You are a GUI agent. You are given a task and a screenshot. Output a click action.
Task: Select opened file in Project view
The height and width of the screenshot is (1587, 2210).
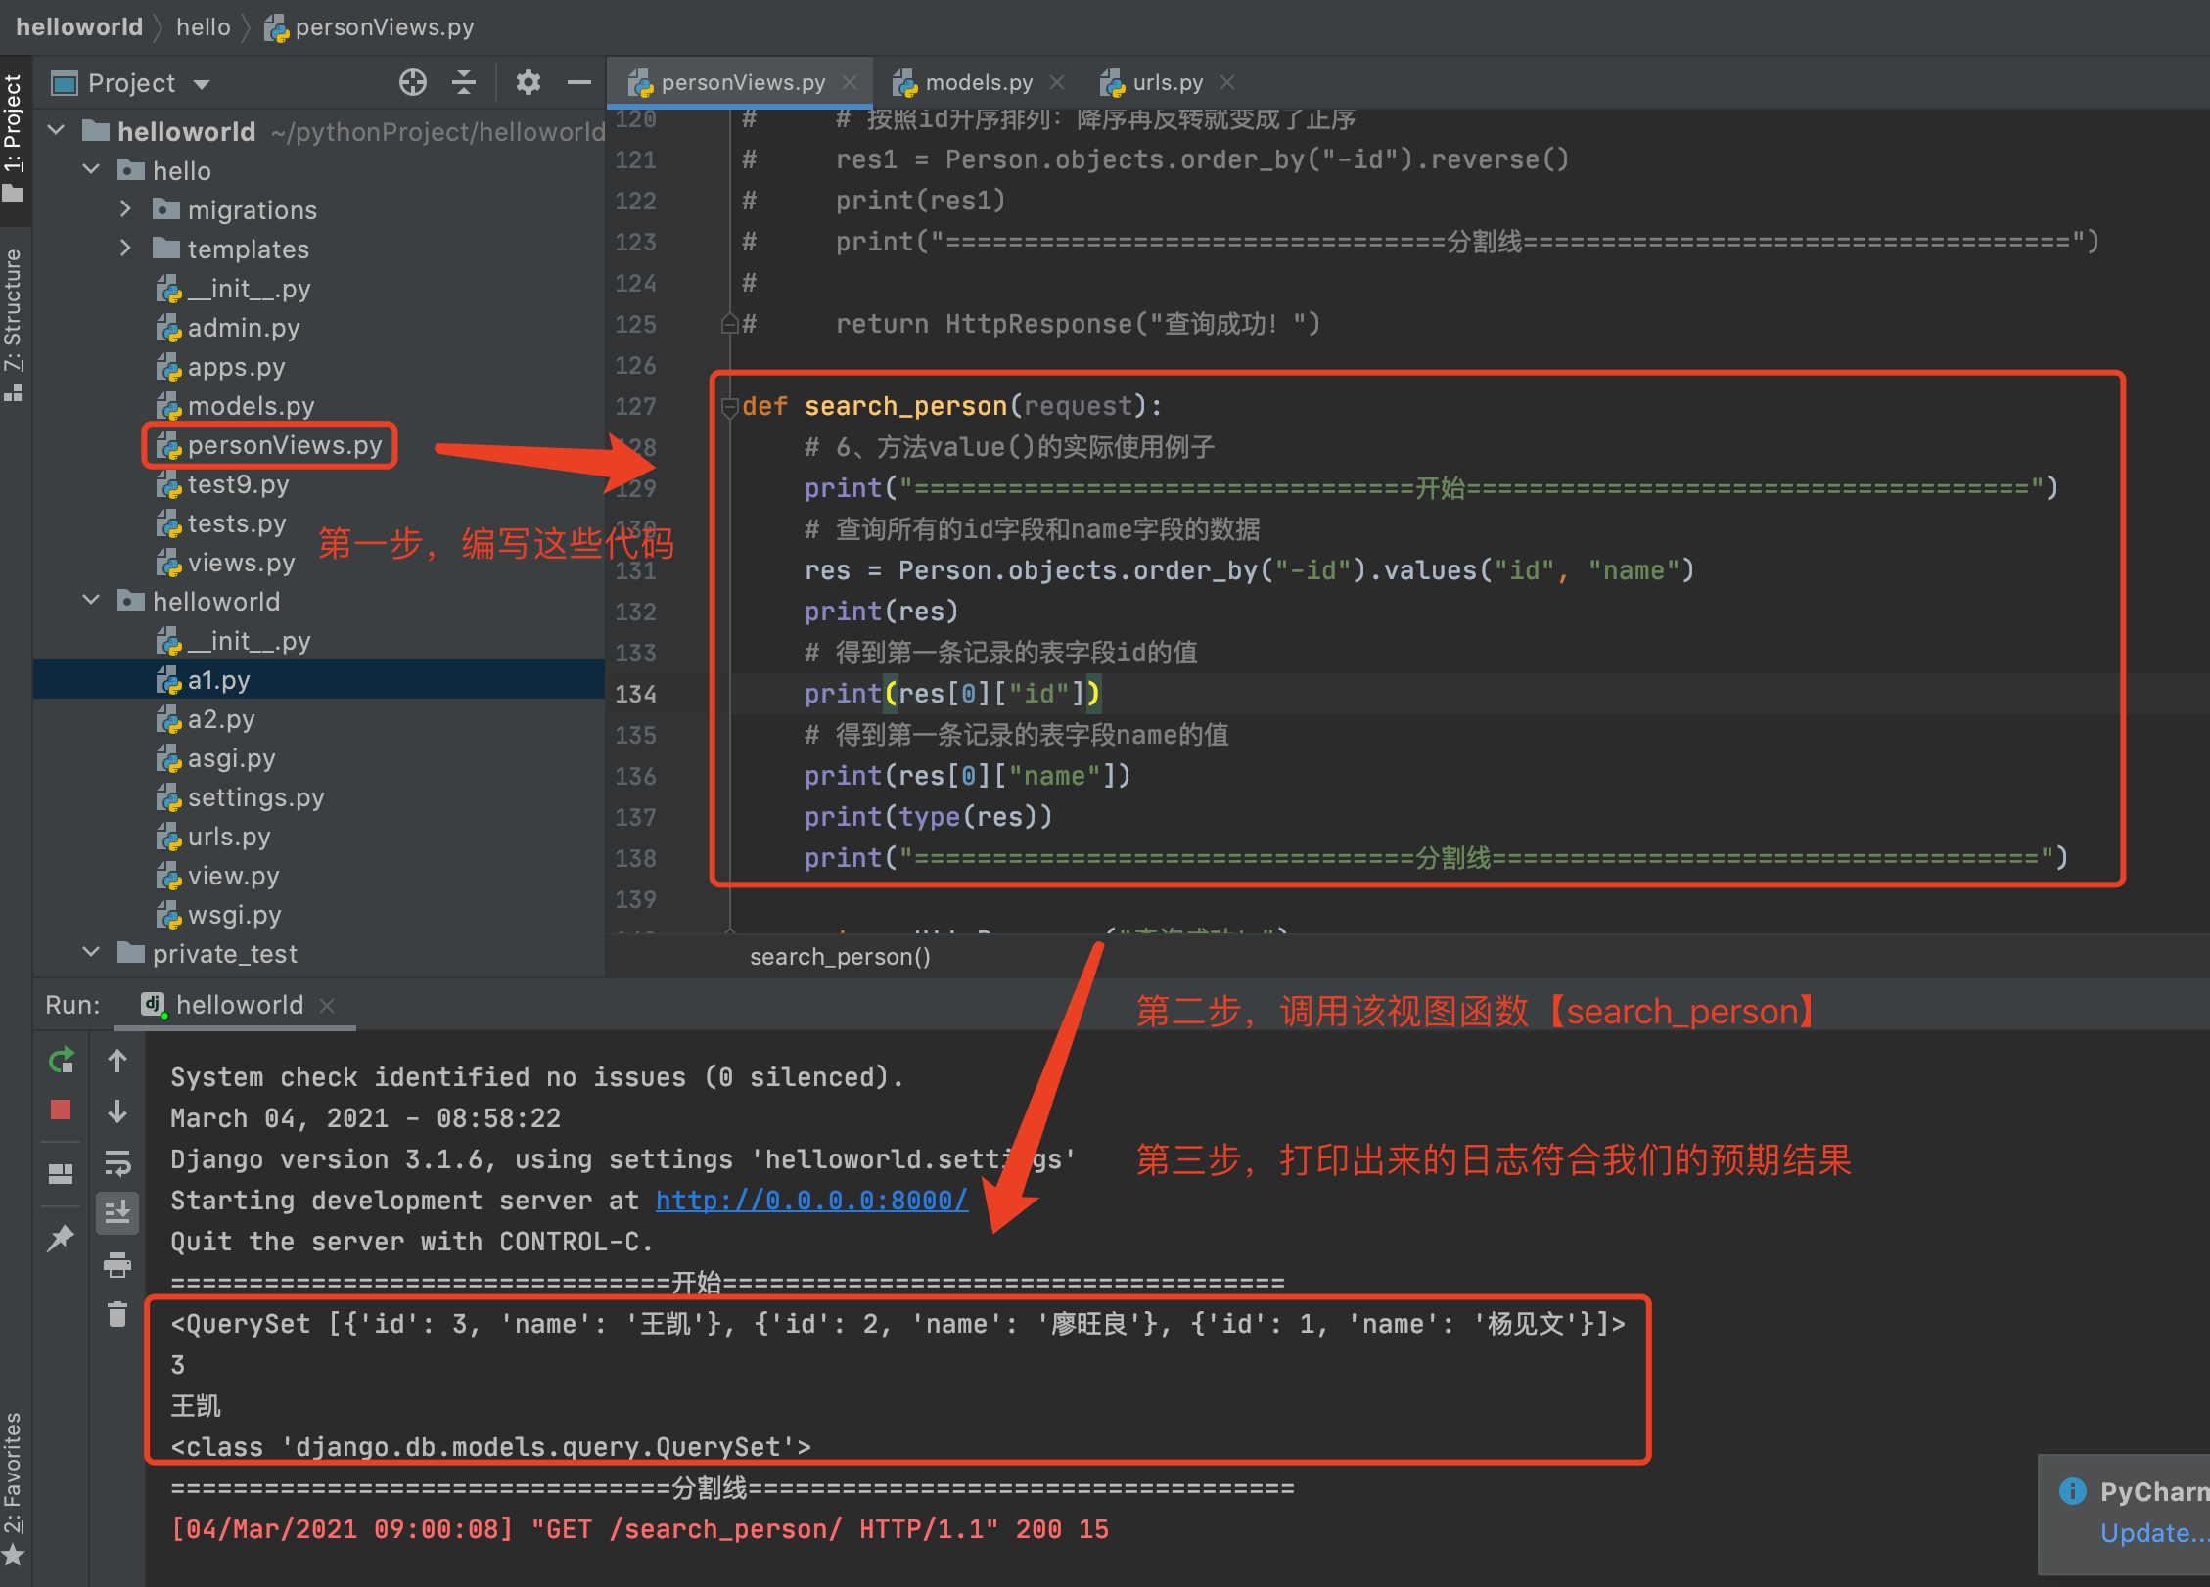(x=413, y=82)
